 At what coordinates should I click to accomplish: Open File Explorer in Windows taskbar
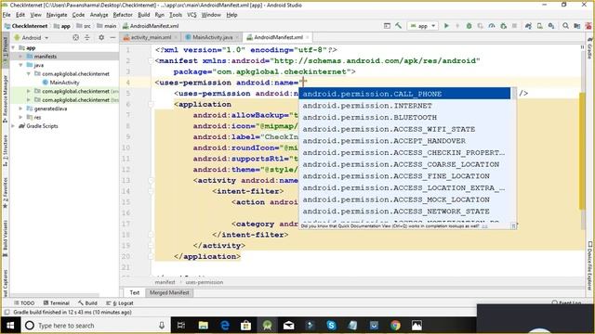point(204,325)
